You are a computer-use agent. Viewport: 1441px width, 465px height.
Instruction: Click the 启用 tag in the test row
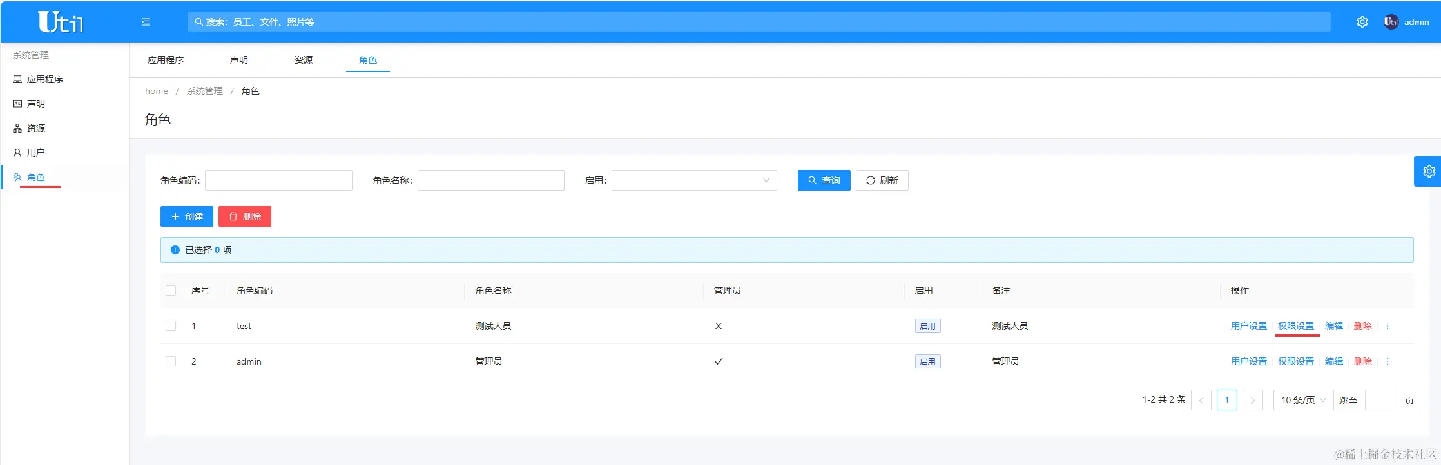coord(928,326)
